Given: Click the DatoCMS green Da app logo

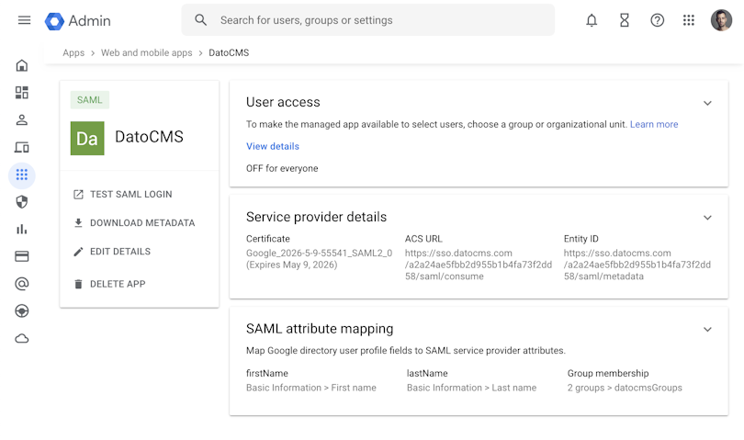Looking at the screenshot, I should pos(87,138).
